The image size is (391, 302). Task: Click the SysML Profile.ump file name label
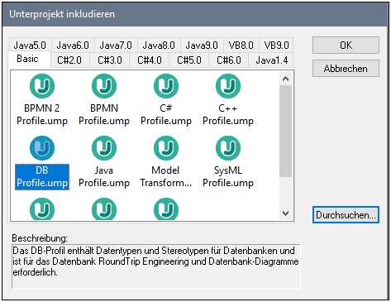point(228,177)
